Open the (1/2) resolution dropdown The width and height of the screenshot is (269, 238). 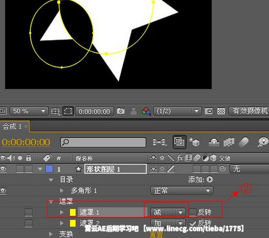[x=177, y=111]
